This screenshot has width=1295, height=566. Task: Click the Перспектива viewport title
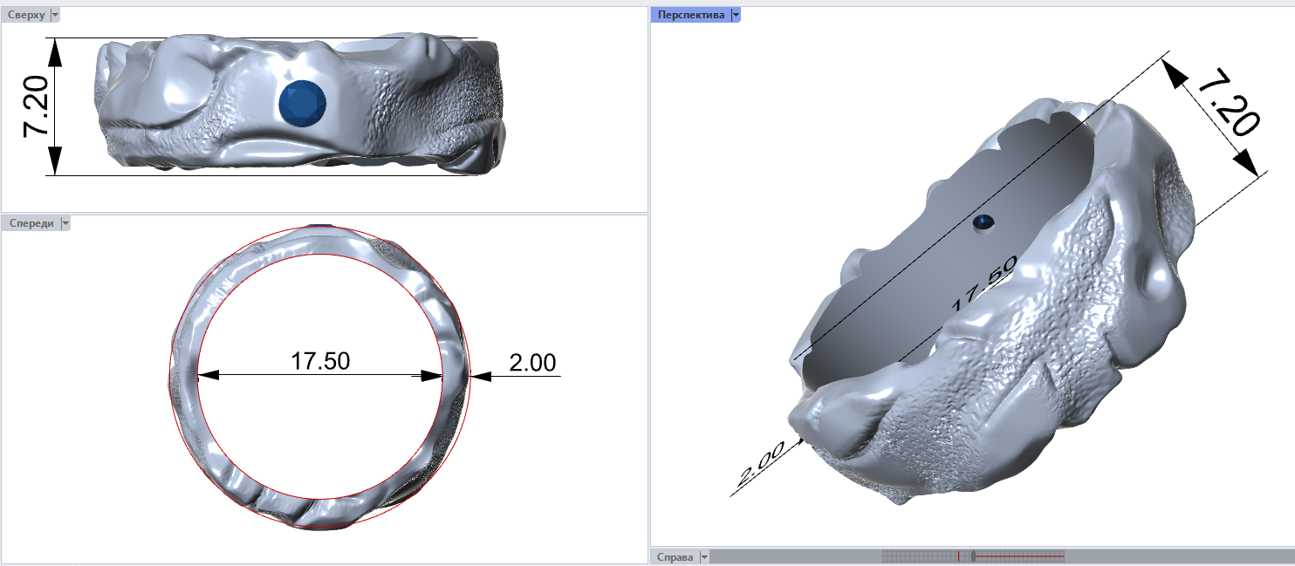pos(691,15)
